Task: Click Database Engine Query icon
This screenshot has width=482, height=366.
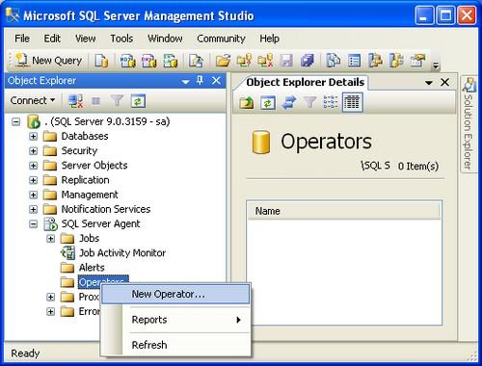Action: 101,61
